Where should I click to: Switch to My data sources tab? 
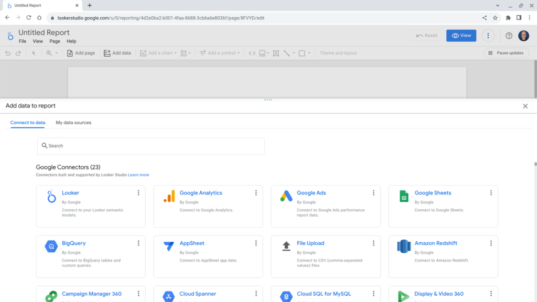point(73,123)
